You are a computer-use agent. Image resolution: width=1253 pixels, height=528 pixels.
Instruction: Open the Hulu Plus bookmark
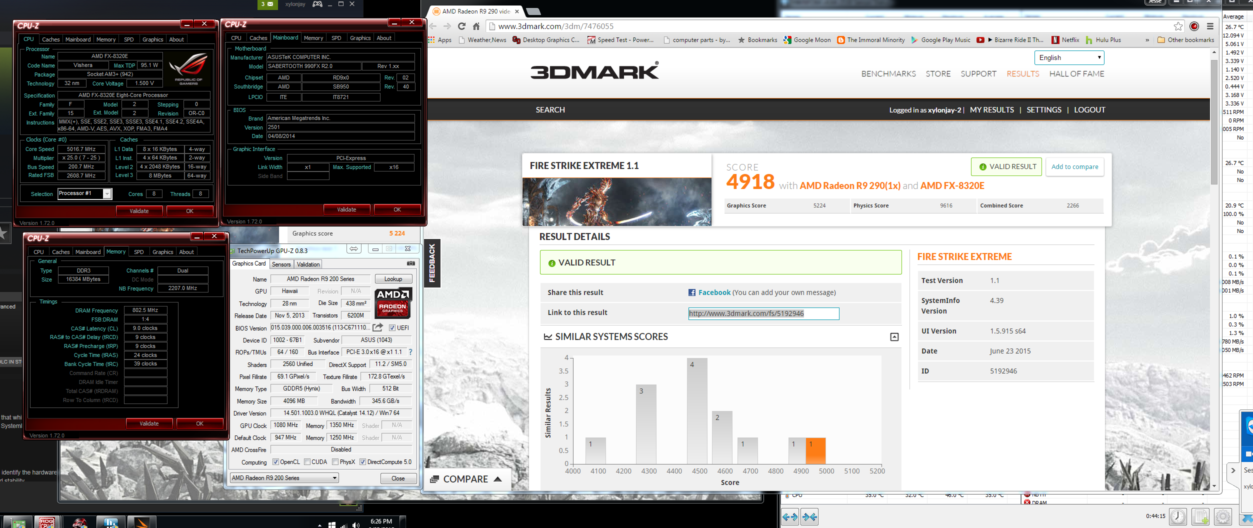coord(1103,40)
